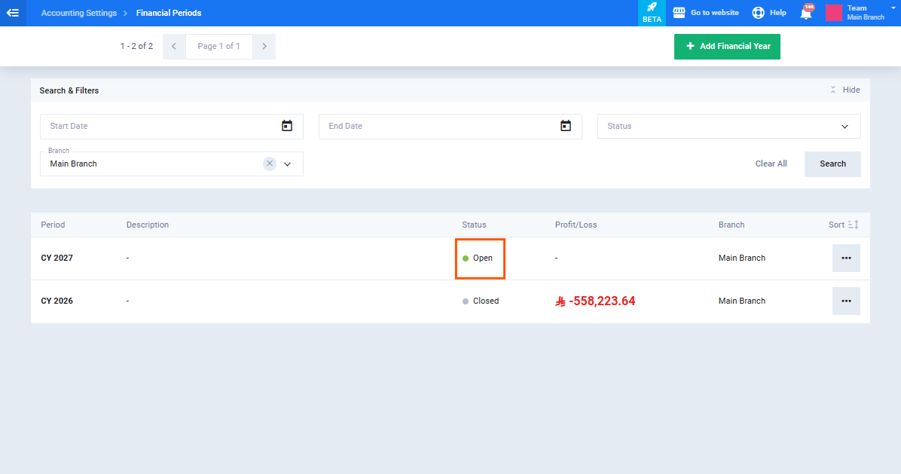Screen dimensions: 901x474
Task: Click the 1 - 2 of 2 record count
Action: 136,46
